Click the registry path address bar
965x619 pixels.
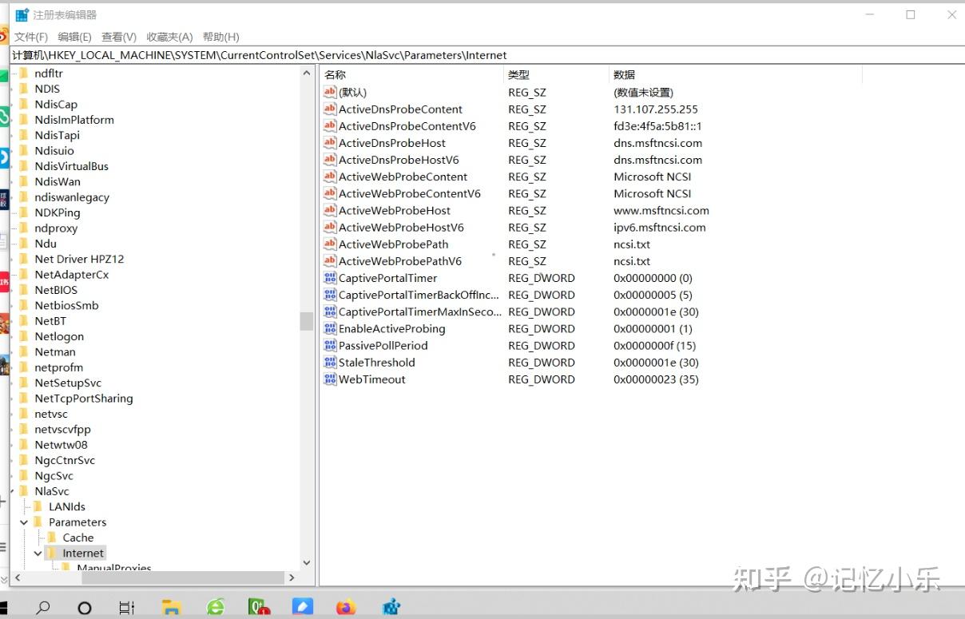pyautogui.click(x=487, y=55)
